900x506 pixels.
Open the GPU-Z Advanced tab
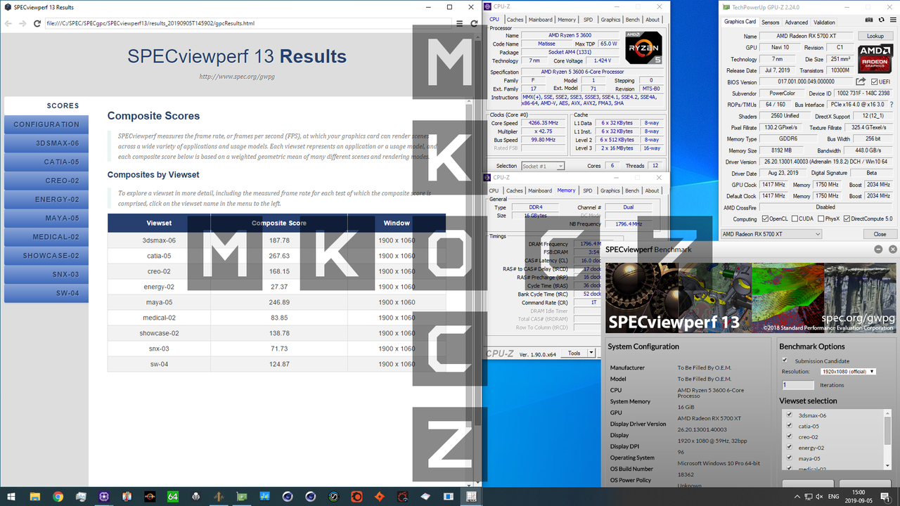coord(797,22)
